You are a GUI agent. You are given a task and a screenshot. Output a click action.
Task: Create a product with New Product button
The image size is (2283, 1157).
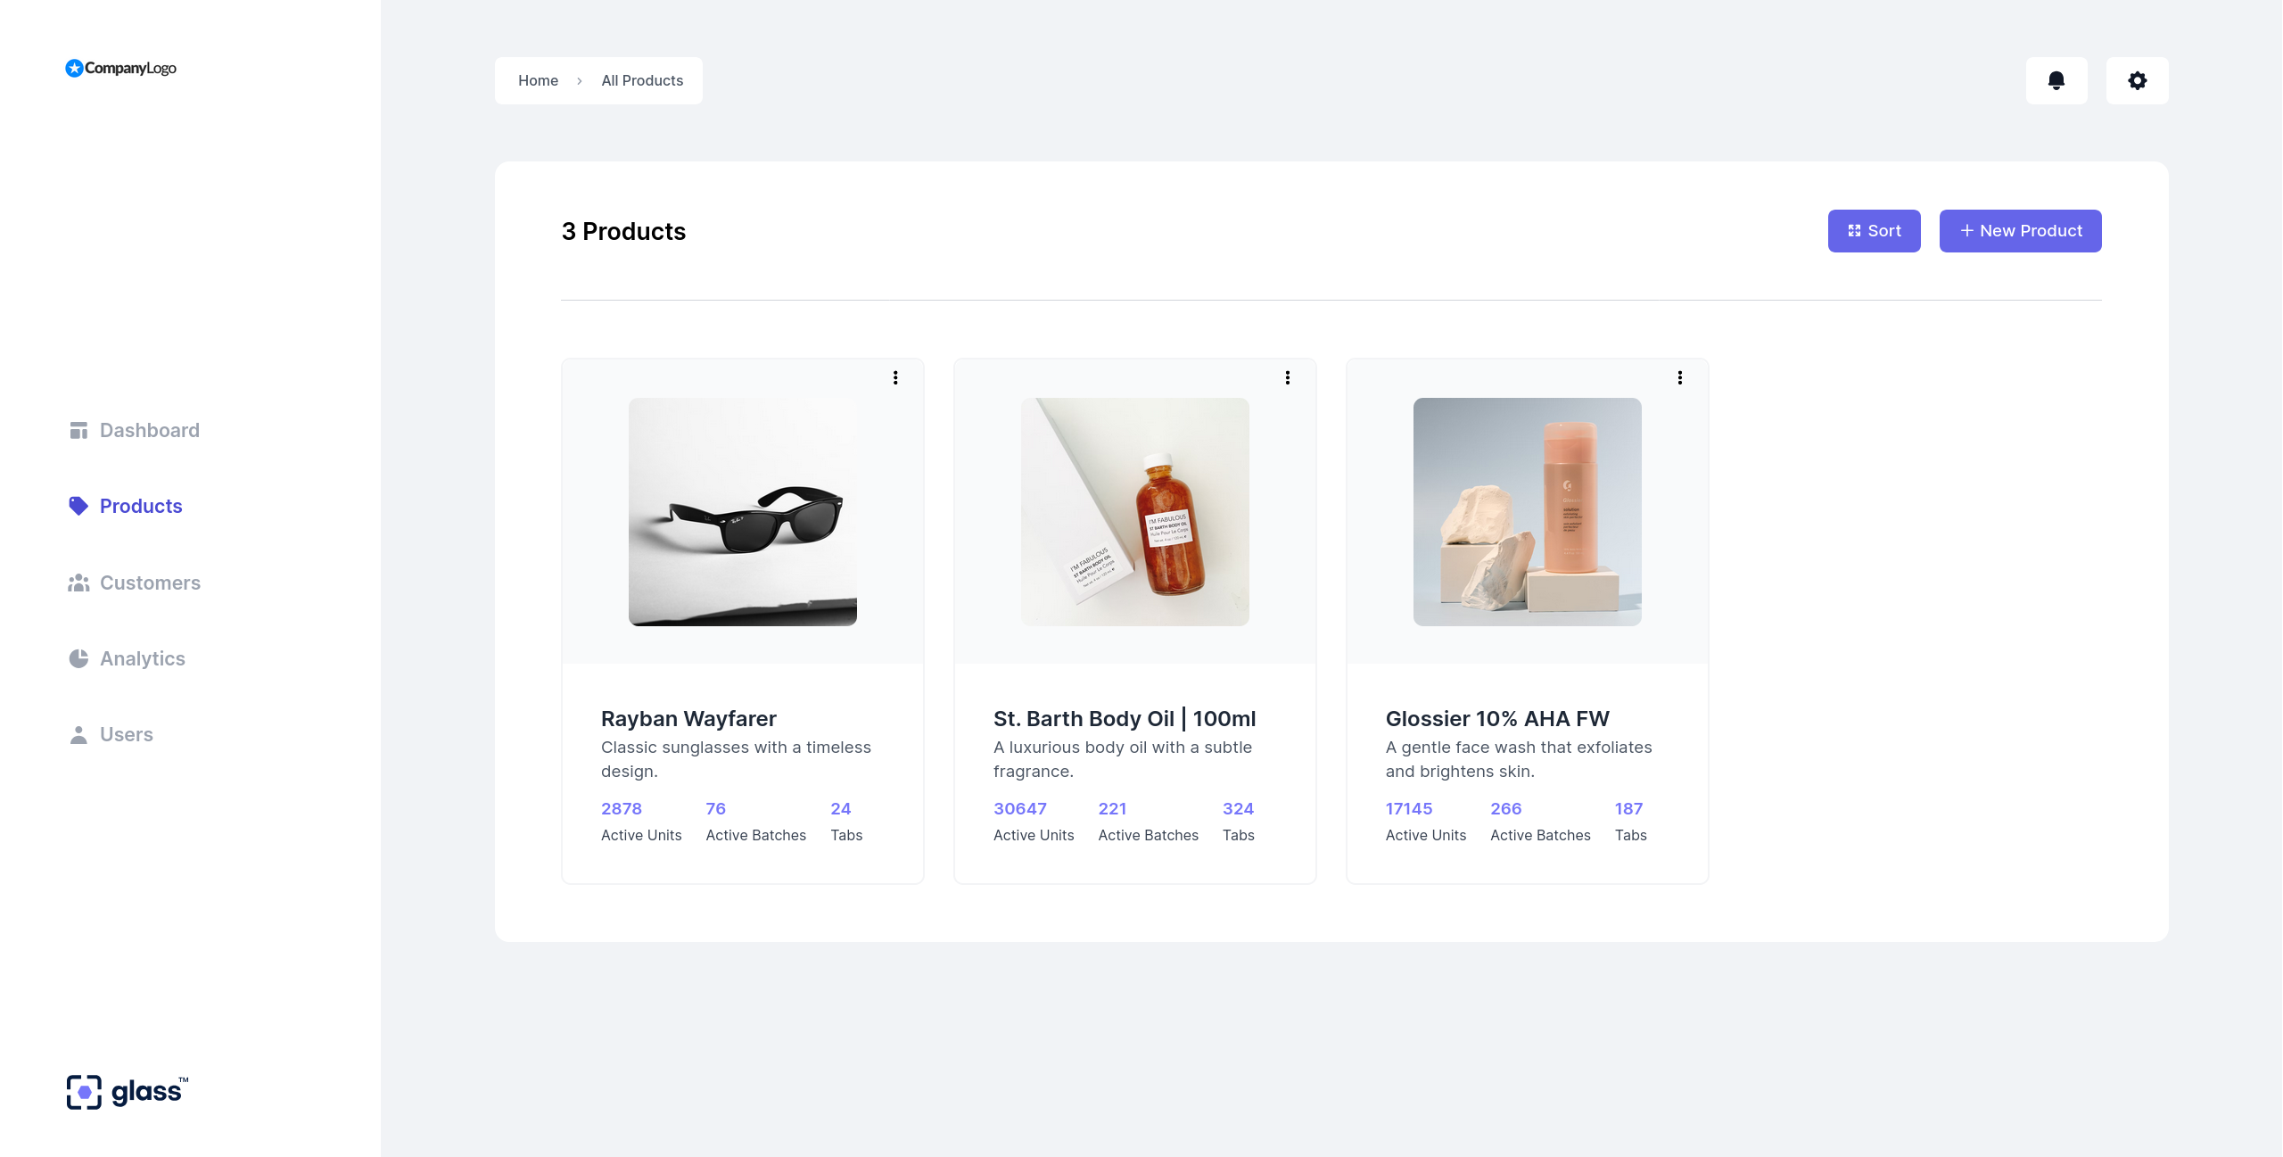point(2020,230)
